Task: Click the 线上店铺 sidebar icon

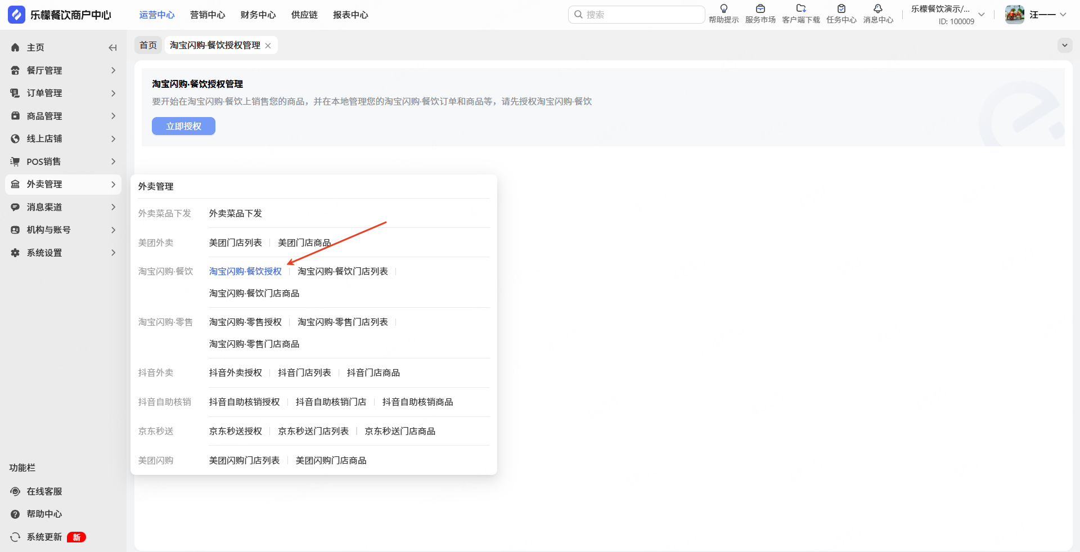Action: pos(15,138)
